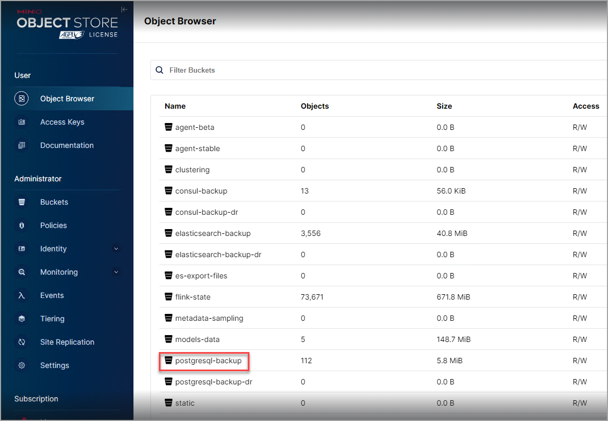Image resolution: width=608 pixels, height=421 pixels.
Task: Click the Buckets icon under Administrator
Action: point(22,202)
